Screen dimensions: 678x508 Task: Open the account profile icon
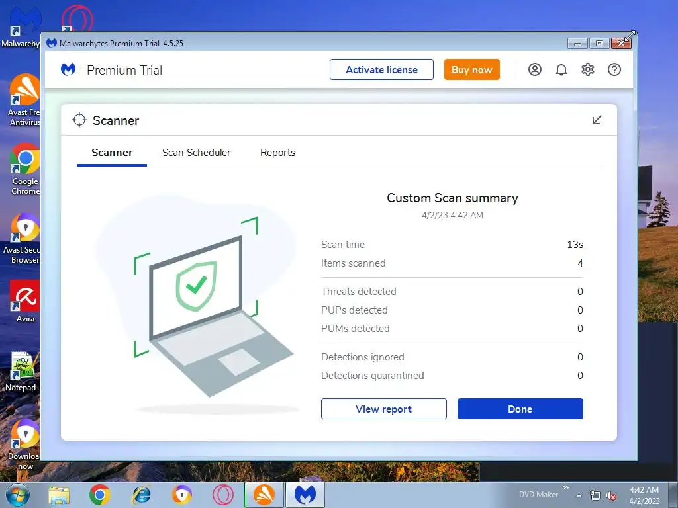(x=535, y=69)
